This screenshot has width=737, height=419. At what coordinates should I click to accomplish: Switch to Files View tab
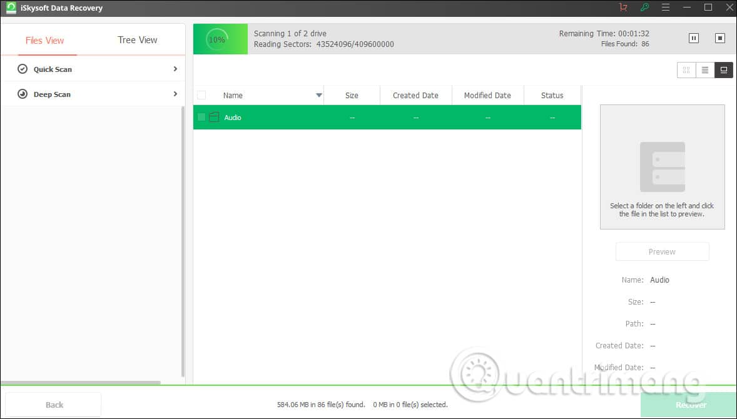[44, 41]
